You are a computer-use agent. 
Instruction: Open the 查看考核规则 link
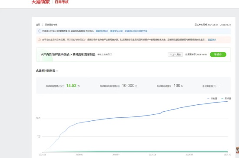(102, 31)
